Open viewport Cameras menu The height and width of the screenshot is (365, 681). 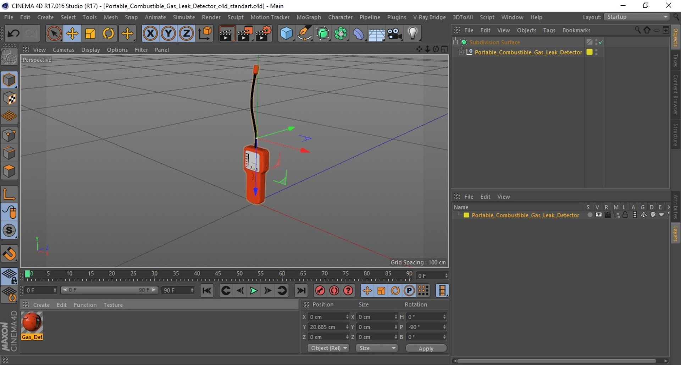[x=63, y=50]
